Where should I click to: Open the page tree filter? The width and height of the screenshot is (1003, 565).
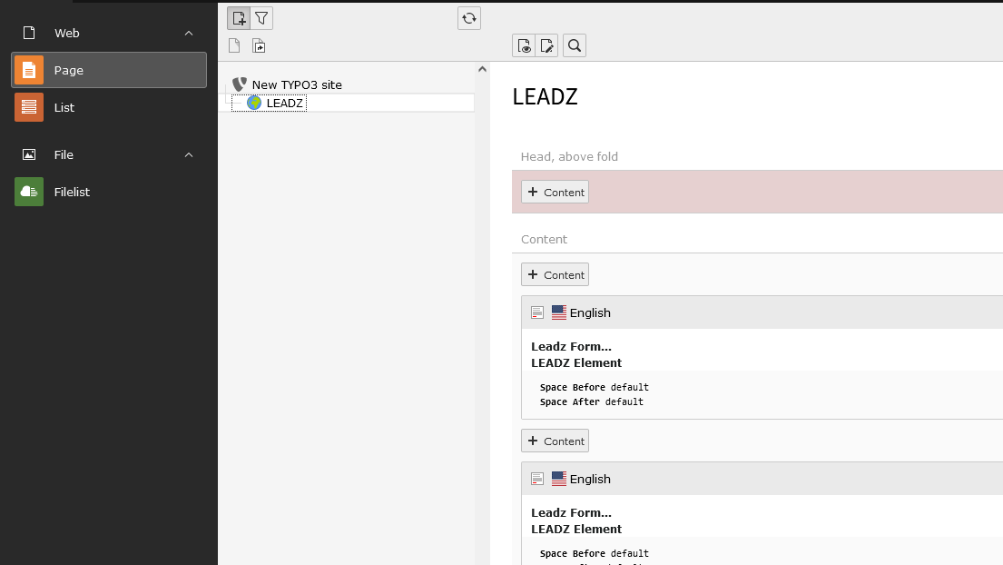[261, 18]
